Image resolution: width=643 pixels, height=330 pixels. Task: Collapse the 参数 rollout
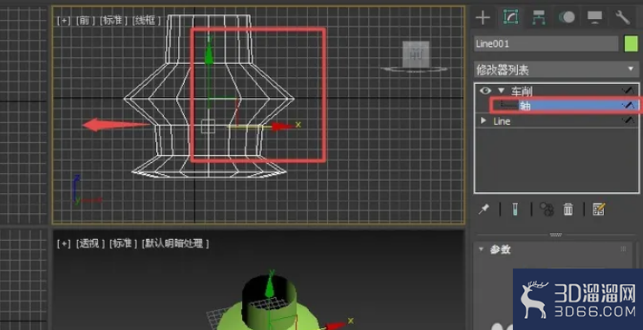482,249
